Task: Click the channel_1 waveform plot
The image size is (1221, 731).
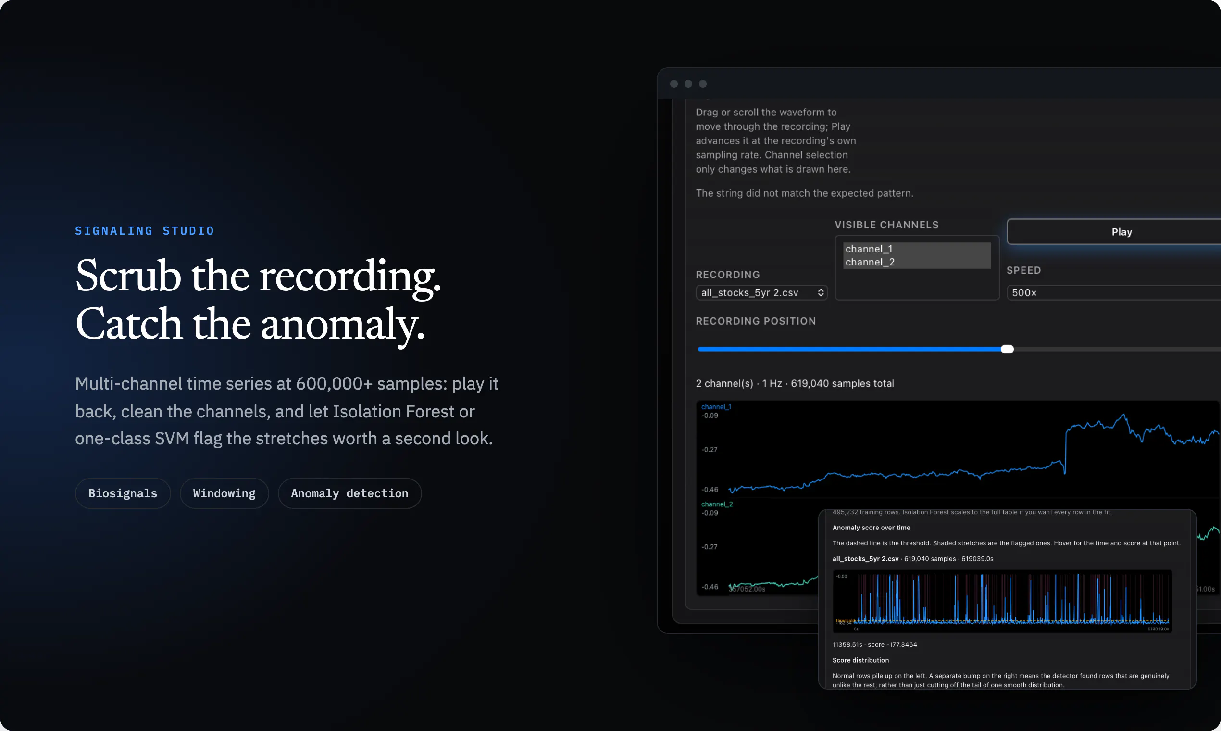Action: coord(958,449)
